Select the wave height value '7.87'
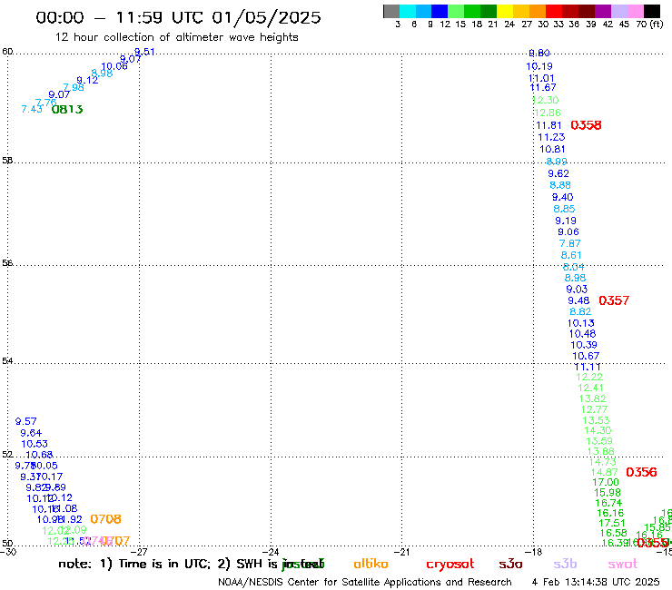The image size is (672, 590). click(x=570, y=243)
